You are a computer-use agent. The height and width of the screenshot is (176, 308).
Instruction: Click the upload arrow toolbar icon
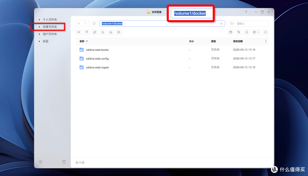(x=87, y=32)
